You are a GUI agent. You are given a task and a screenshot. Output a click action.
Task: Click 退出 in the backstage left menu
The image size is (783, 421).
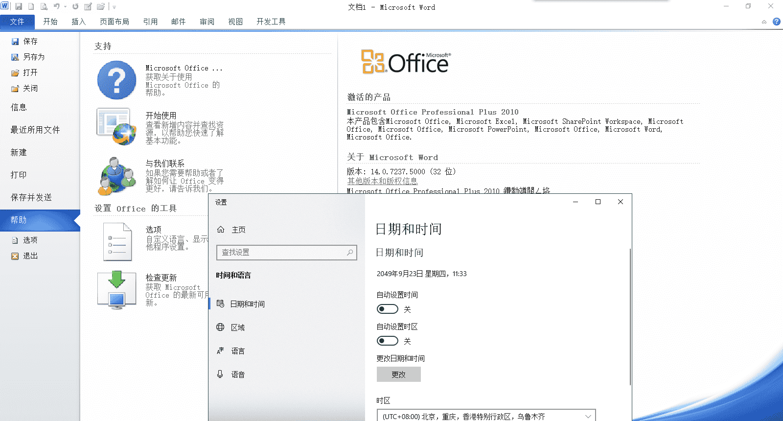[30, 256]
